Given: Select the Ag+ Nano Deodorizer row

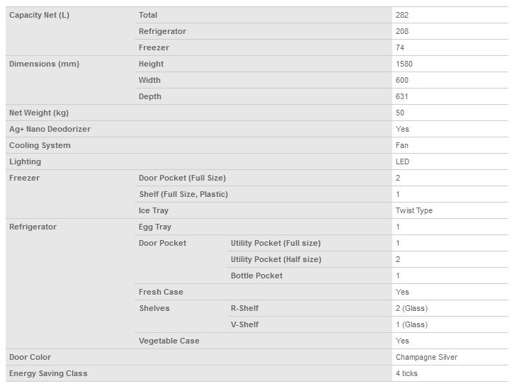Looking at the screenshot, I should coord(257,129).
